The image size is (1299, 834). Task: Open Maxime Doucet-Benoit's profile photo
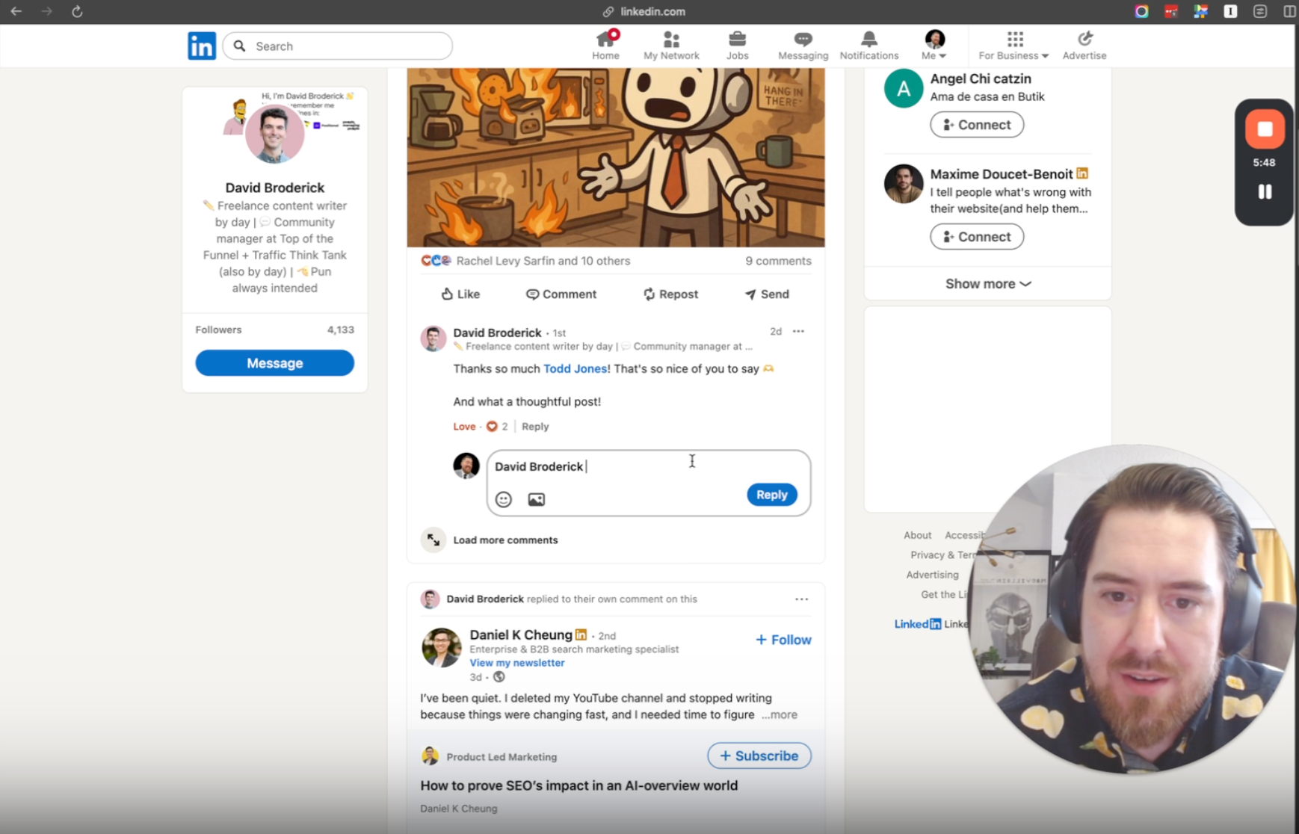coord(904,184)
